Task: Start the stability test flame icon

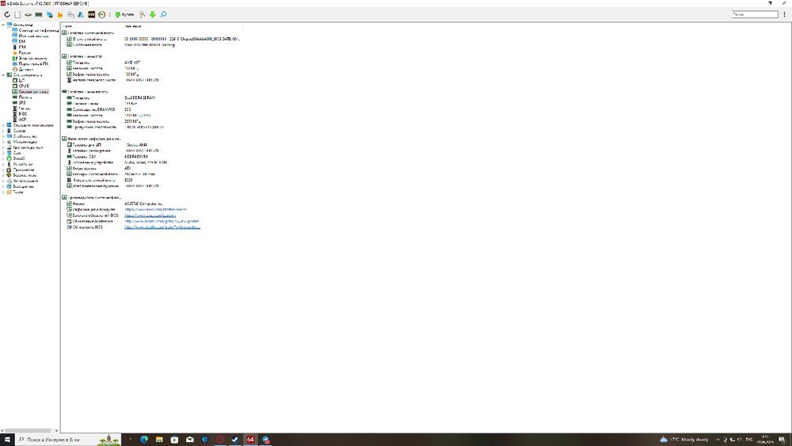Action: [x=59, y=14]
